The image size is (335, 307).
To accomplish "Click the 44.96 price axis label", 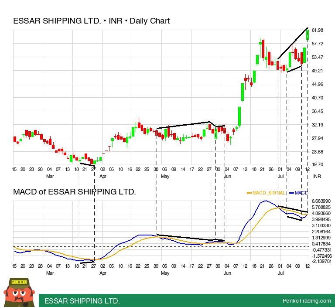I will click(318, 84).
